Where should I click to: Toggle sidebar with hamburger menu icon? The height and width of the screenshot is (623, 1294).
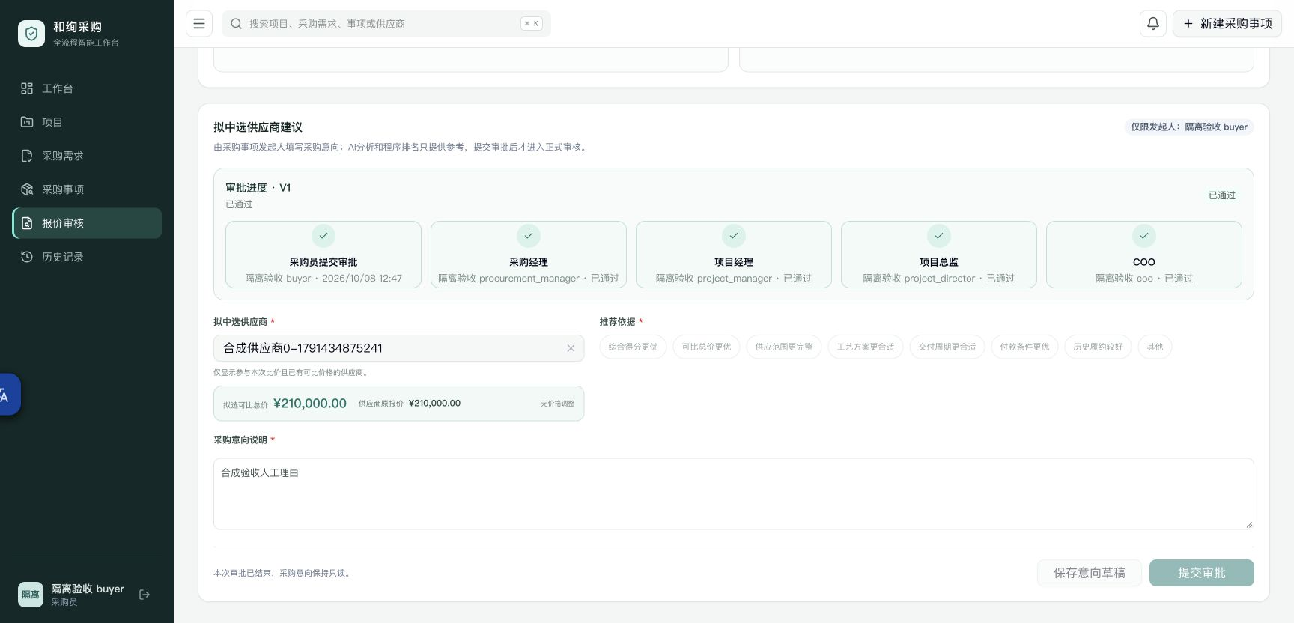click(x=199, y=24)
